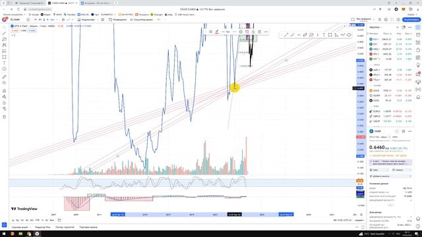Open chart style candles selector
This screenshot has height=237, width=422.
tap(63, 20)
